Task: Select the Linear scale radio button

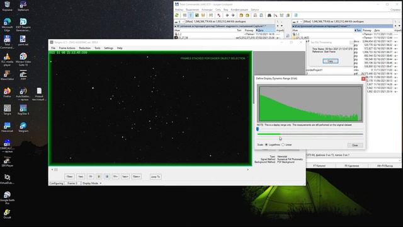Action: point(283,145)
